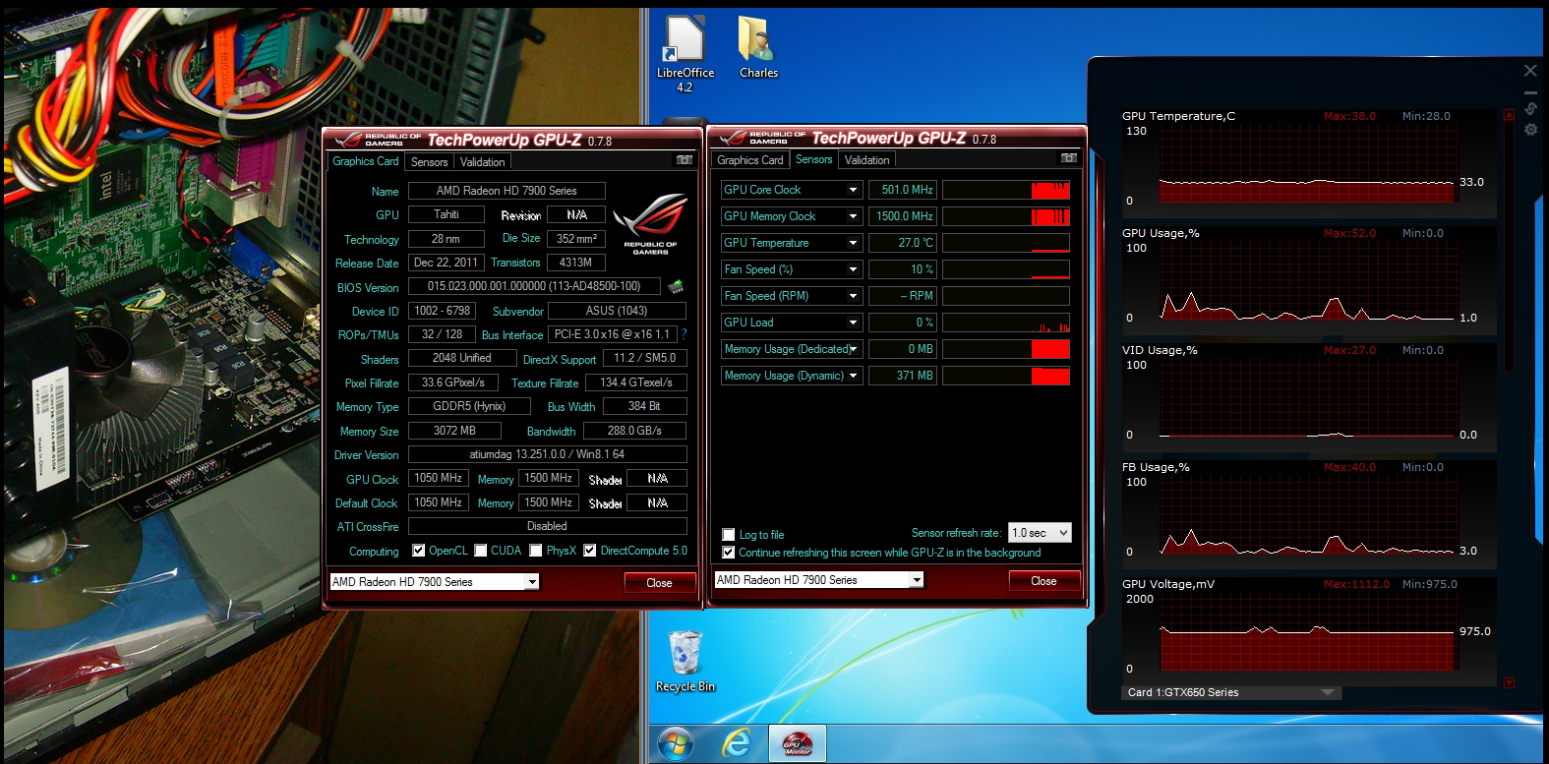Screen dimensions: 1549x764
Task: Click the Name field AMD Radeon HD 7900 Series
Action: point(506,191)
